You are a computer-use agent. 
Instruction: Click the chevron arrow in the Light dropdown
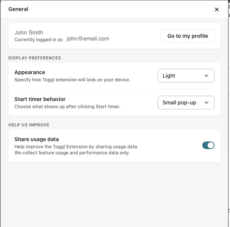click(207, 76)
